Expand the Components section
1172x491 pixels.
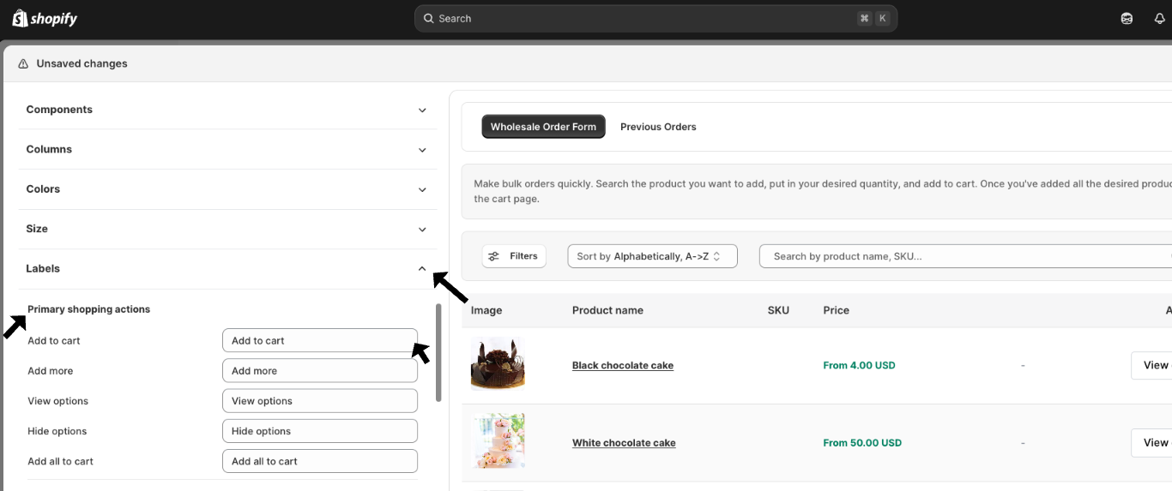pos(421,111)
